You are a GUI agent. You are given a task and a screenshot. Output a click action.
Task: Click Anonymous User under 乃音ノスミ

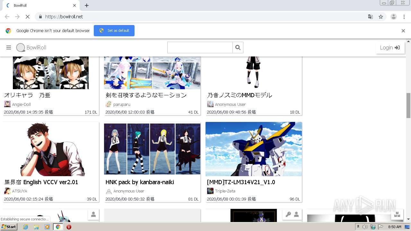click(230, 105)
